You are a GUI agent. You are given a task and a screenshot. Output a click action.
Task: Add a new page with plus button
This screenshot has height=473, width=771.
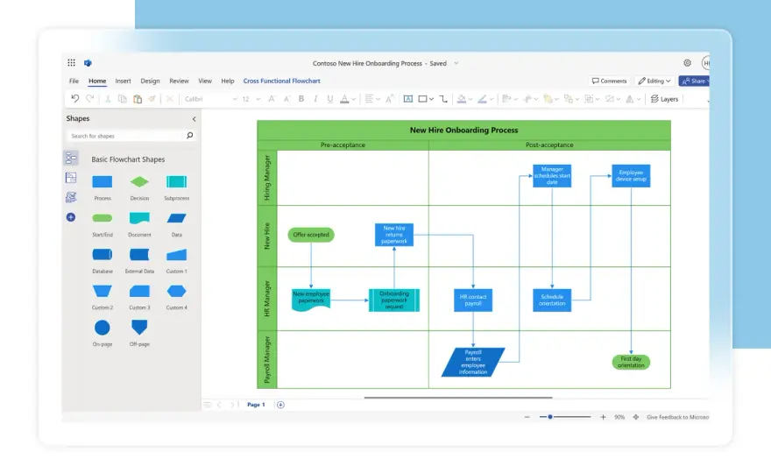[280, 405]
